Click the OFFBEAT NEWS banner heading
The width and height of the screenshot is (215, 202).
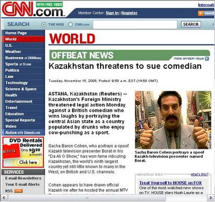pos(82,55)
